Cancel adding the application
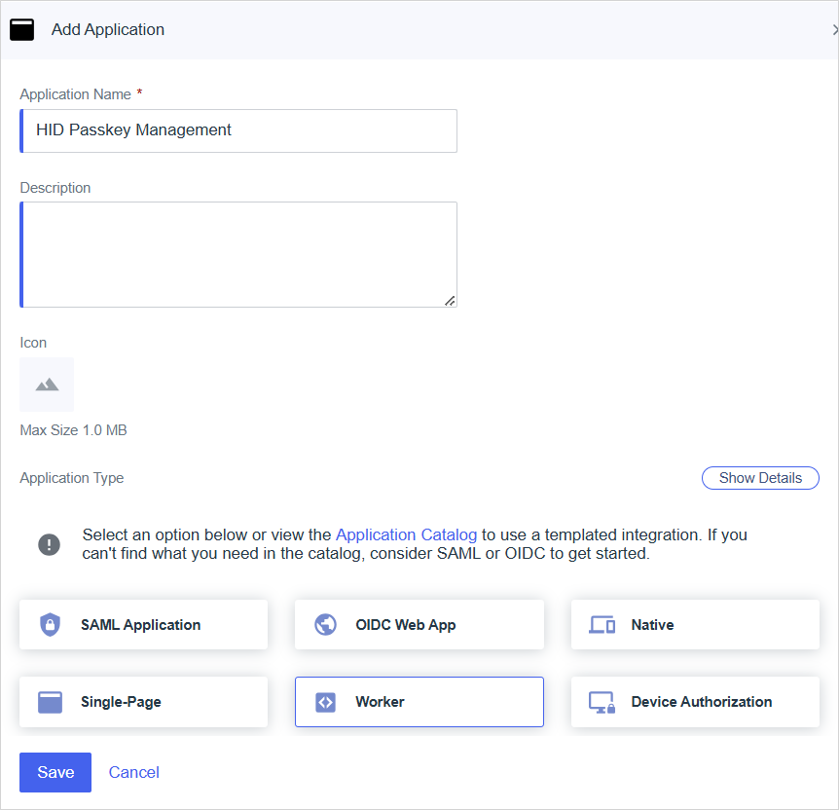This screenshot has width=839, height=810. tap(134, 772)
